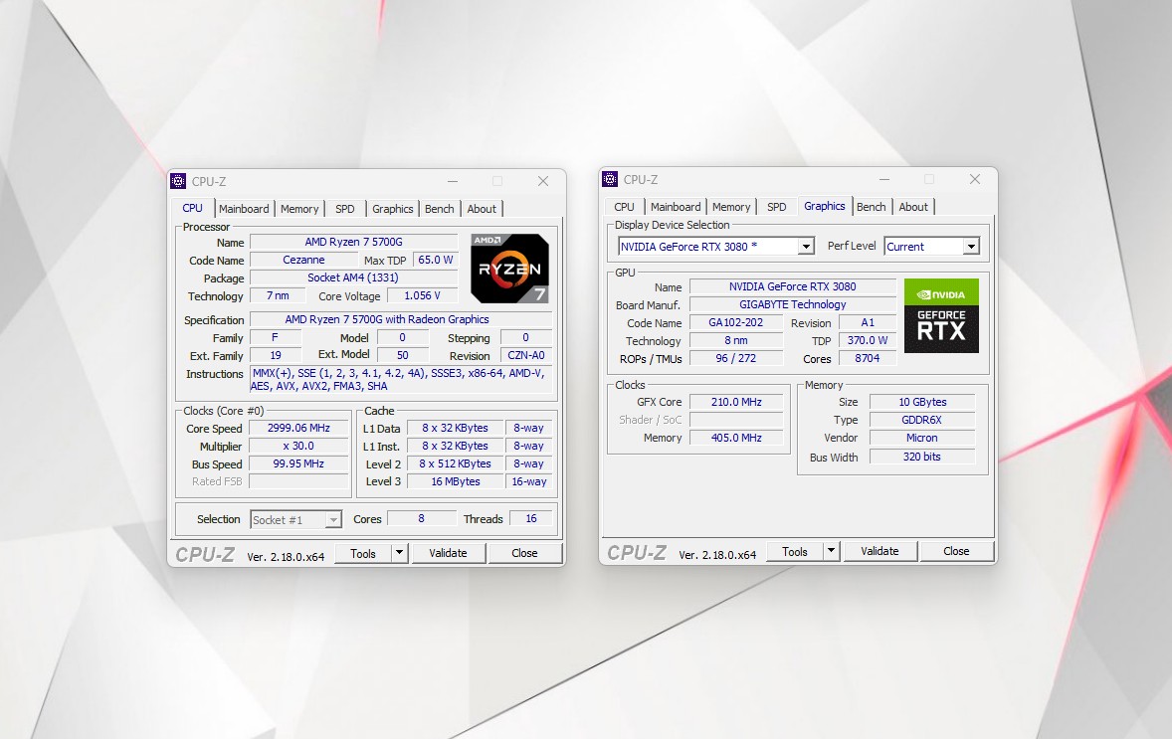The image size is (1172, 739).
Task: Open Bench tab in left CPU-Z window
Action: (440, 209)
